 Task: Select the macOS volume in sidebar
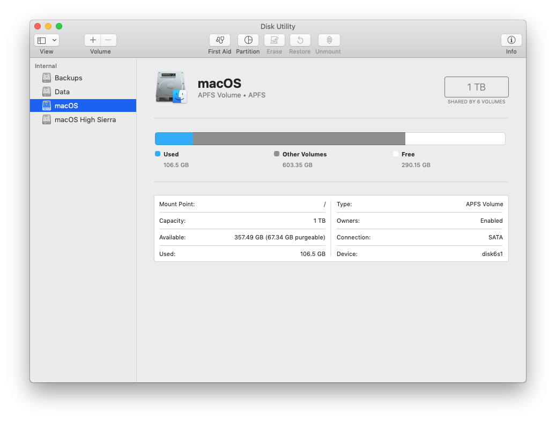click(x=66, y=105)
